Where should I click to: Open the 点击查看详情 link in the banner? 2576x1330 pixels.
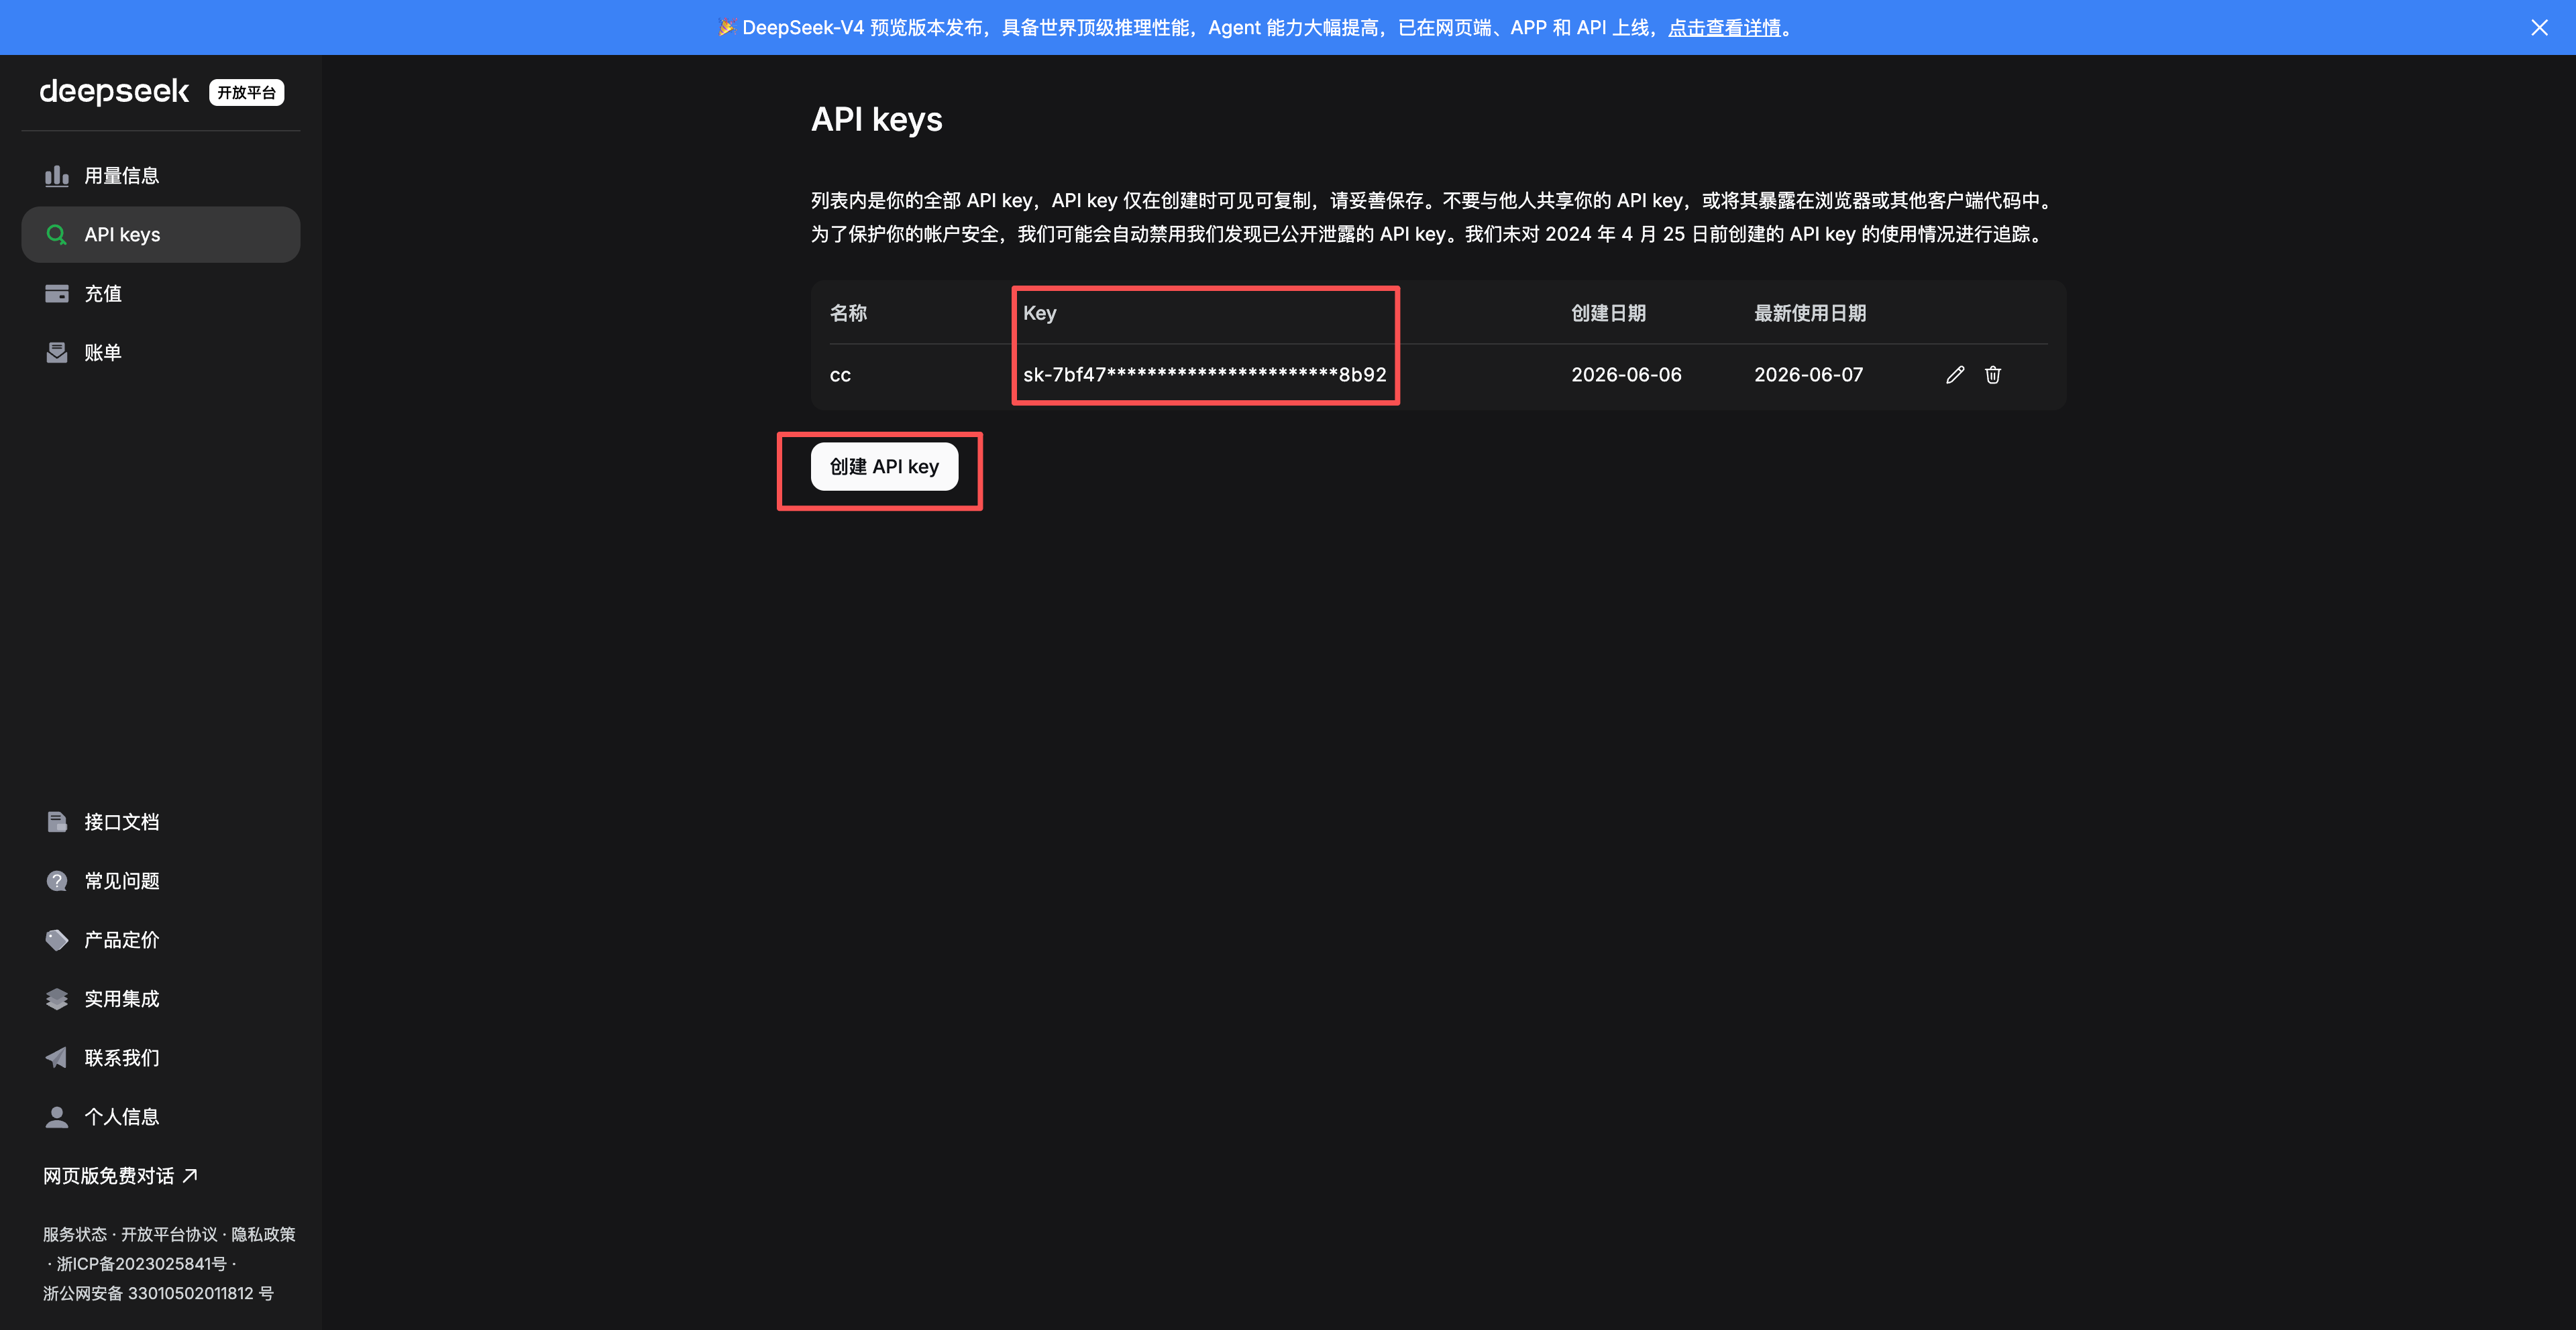(1724, 28)
